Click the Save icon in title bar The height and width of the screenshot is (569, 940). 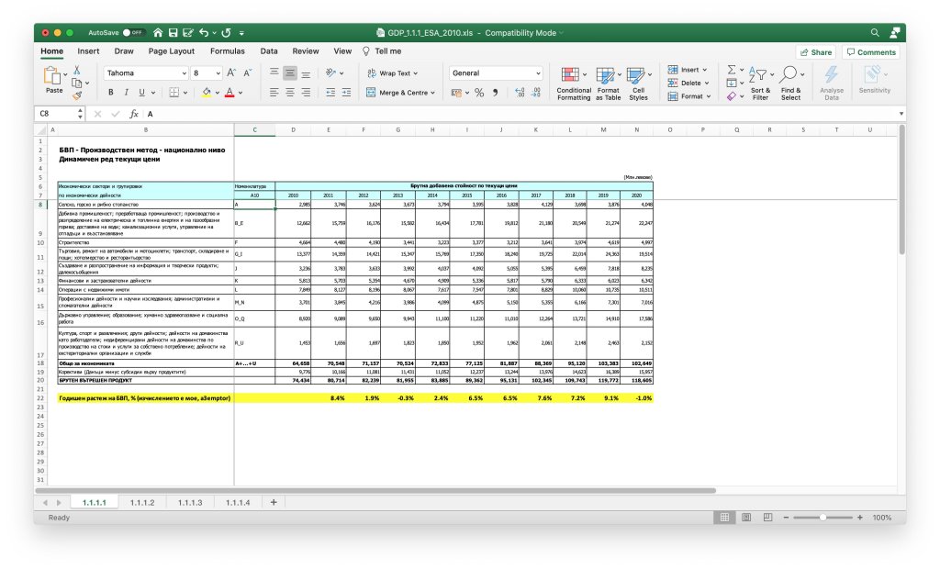[173, 32]
